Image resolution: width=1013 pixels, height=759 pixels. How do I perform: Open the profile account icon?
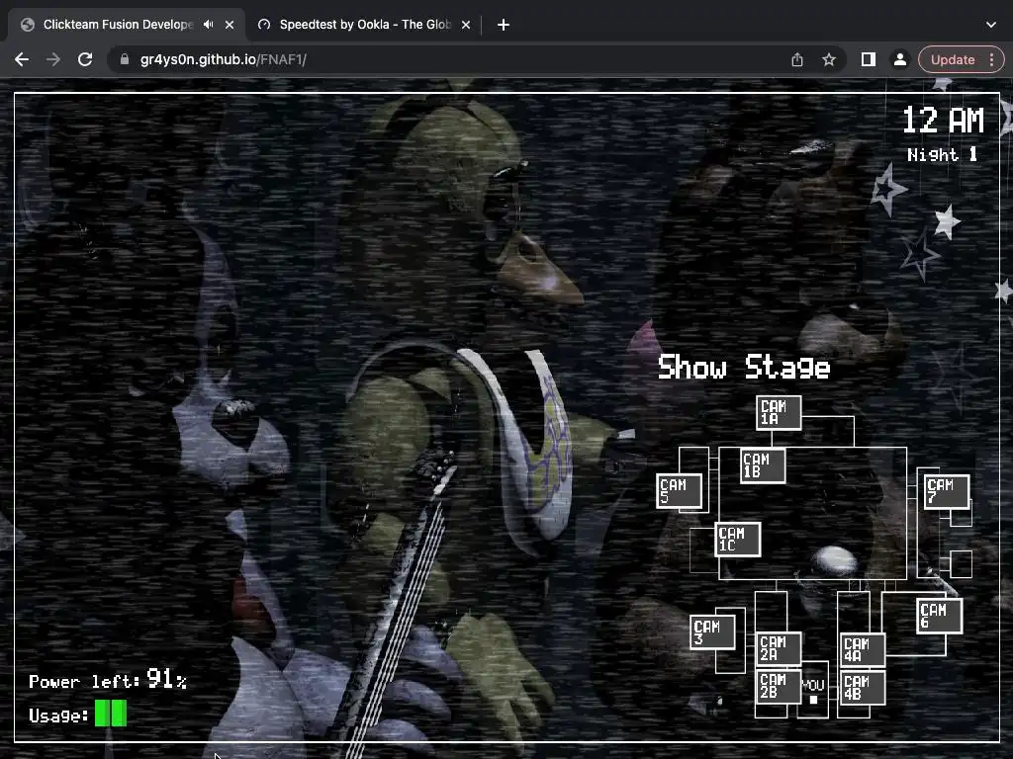899,59
